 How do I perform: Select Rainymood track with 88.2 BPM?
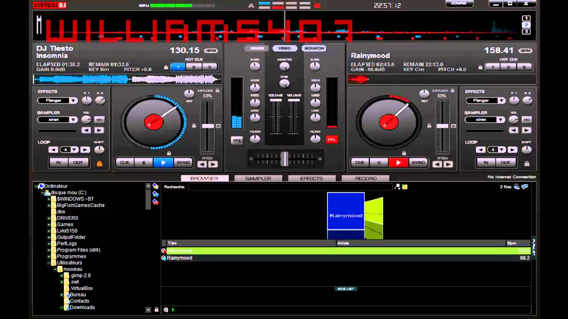[x=346, y=258]
